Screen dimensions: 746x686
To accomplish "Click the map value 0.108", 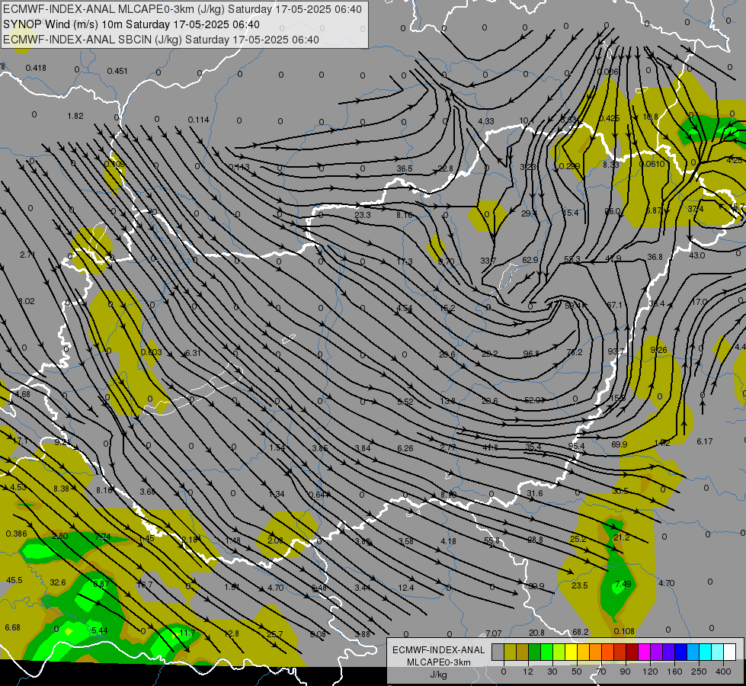I will tap(624, 631).
